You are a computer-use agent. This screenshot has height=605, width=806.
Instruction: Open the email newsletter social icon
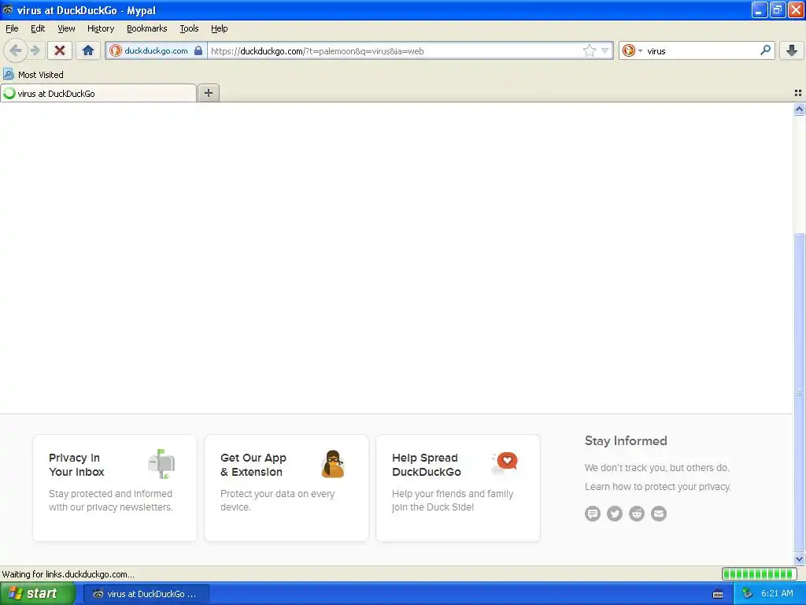click(659, 514)
